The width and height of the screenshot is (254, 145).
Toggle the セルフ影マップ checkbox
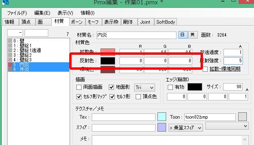79,97
